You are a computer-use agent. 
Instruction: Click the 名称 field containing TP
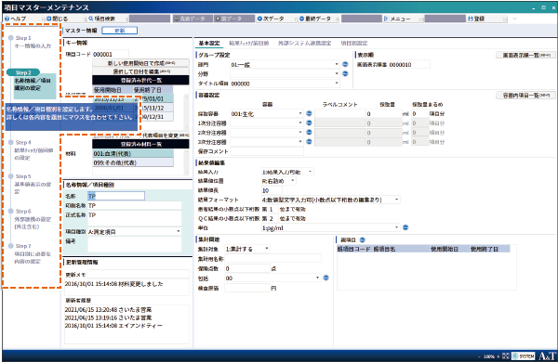pos(116,196)
